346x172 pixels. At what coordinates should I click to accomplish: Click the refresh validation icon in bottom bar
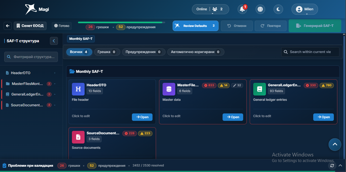[x=332, y=166]
